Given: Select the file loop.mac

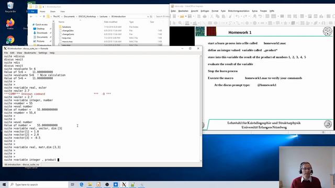Looking at the screenshot, I should click(x=66, y=38).
